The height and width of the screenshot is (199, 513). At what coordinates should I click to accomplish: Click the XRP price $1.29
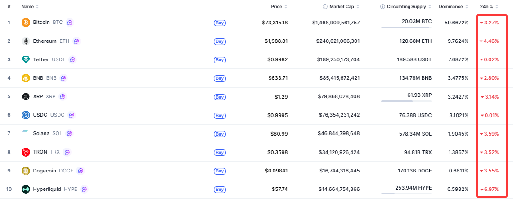tap(282, 97)
